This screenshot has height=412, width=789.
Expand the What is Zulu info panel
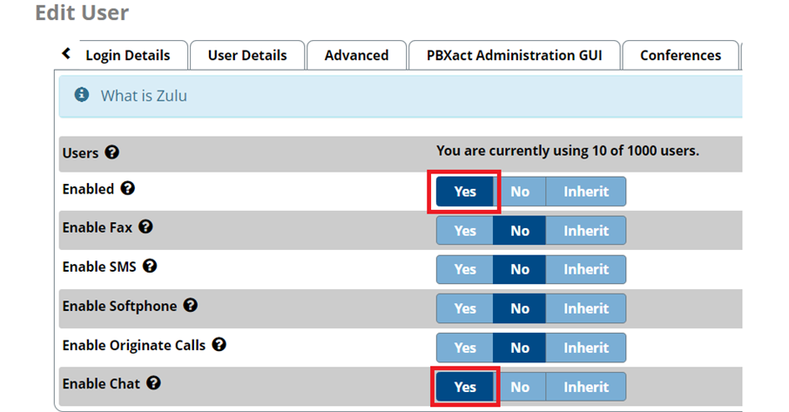click(x=144, y=96)
